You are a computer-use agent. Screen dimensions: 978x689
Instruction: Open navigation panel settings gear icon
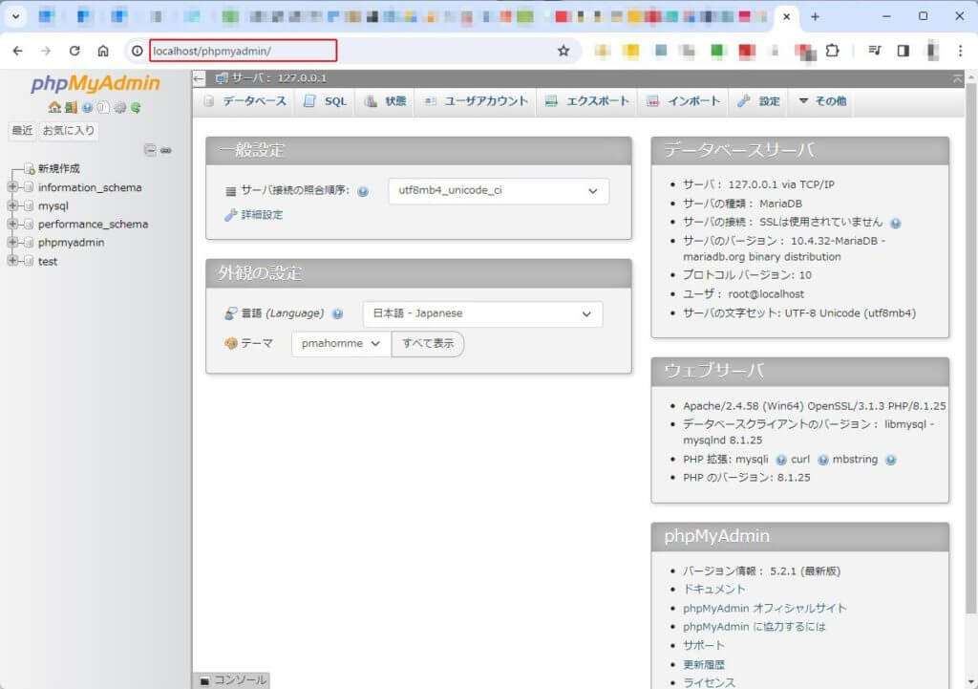coord(119,107)
